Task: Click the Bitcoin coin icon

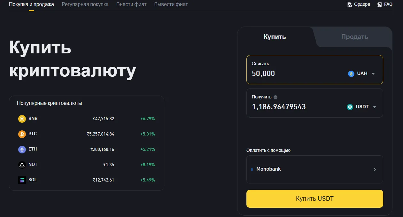Action: 22,134
